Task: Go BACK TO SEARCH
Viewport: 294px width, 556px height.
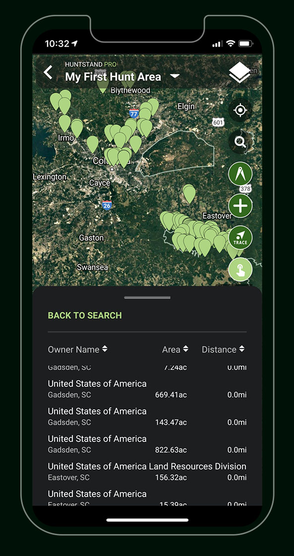Action: point(85,315)
